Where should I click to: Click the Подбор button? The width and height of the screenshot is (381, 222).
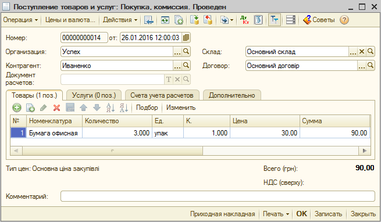147,108
